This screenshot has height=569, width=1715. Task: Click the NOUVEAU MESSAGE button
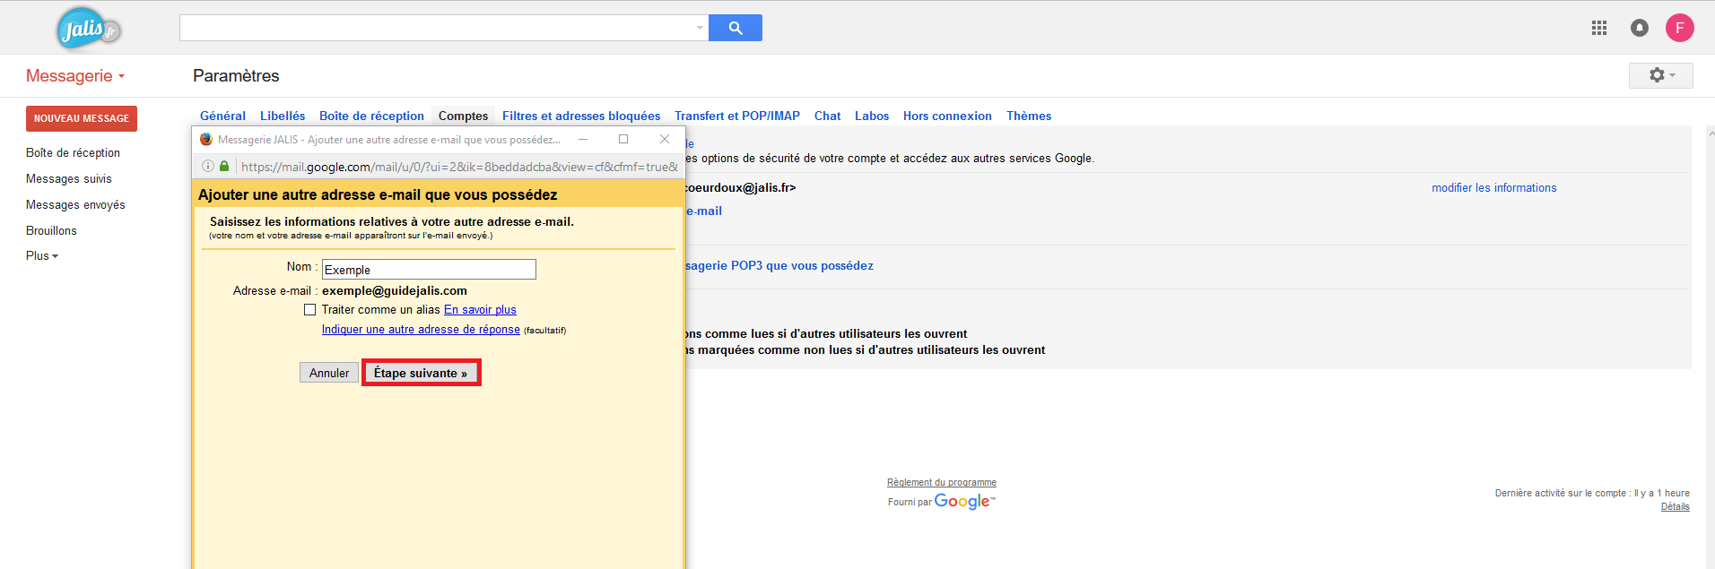click(x=82, y=118)
